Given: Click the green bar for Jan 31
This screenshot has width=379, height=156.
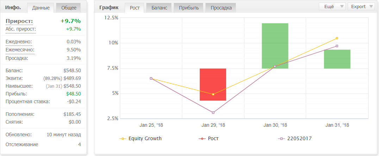Looking at the screenshot, I should [337, 59].
